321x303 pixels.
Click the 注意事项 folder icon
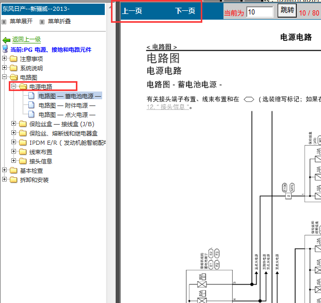click(x=13, y=58)
